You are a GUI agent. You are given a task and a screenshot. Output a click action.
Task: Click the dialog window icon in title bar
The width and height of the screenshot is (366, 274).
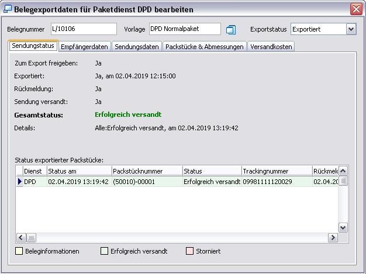[8, 9]
